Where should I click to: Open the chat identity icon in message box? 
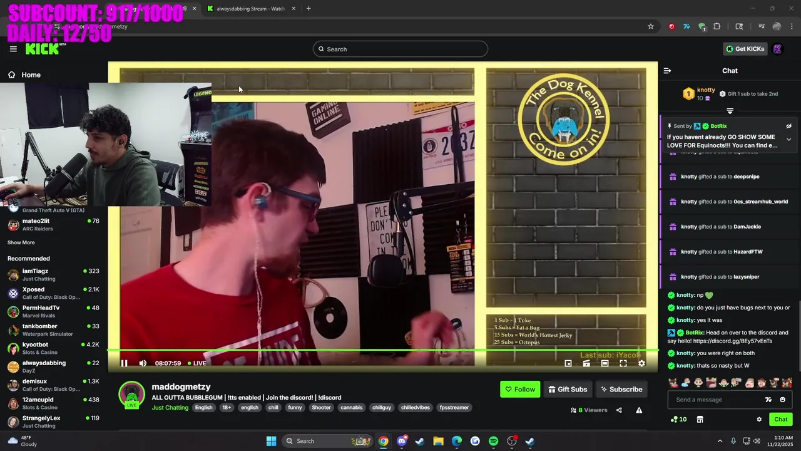point(768,400)
